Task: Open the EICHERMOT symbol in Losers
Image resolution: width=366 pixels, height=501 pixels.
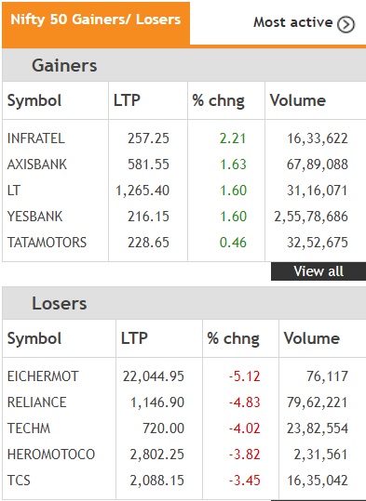Action: pyautogui.click(x=43, y=376)
